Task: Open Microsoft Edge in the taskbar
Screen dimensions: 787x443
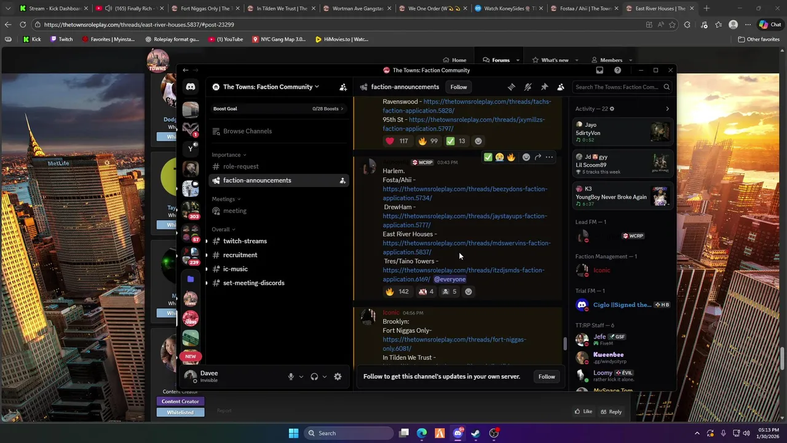Action: point(422,433)
